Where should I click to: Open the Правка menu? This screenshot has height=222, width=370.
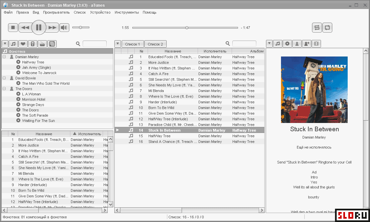[x=22, y=12]
